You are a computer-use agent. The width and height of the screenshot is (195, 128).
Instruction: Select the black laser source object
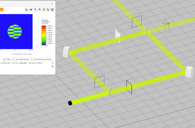[x=70, y=103]
